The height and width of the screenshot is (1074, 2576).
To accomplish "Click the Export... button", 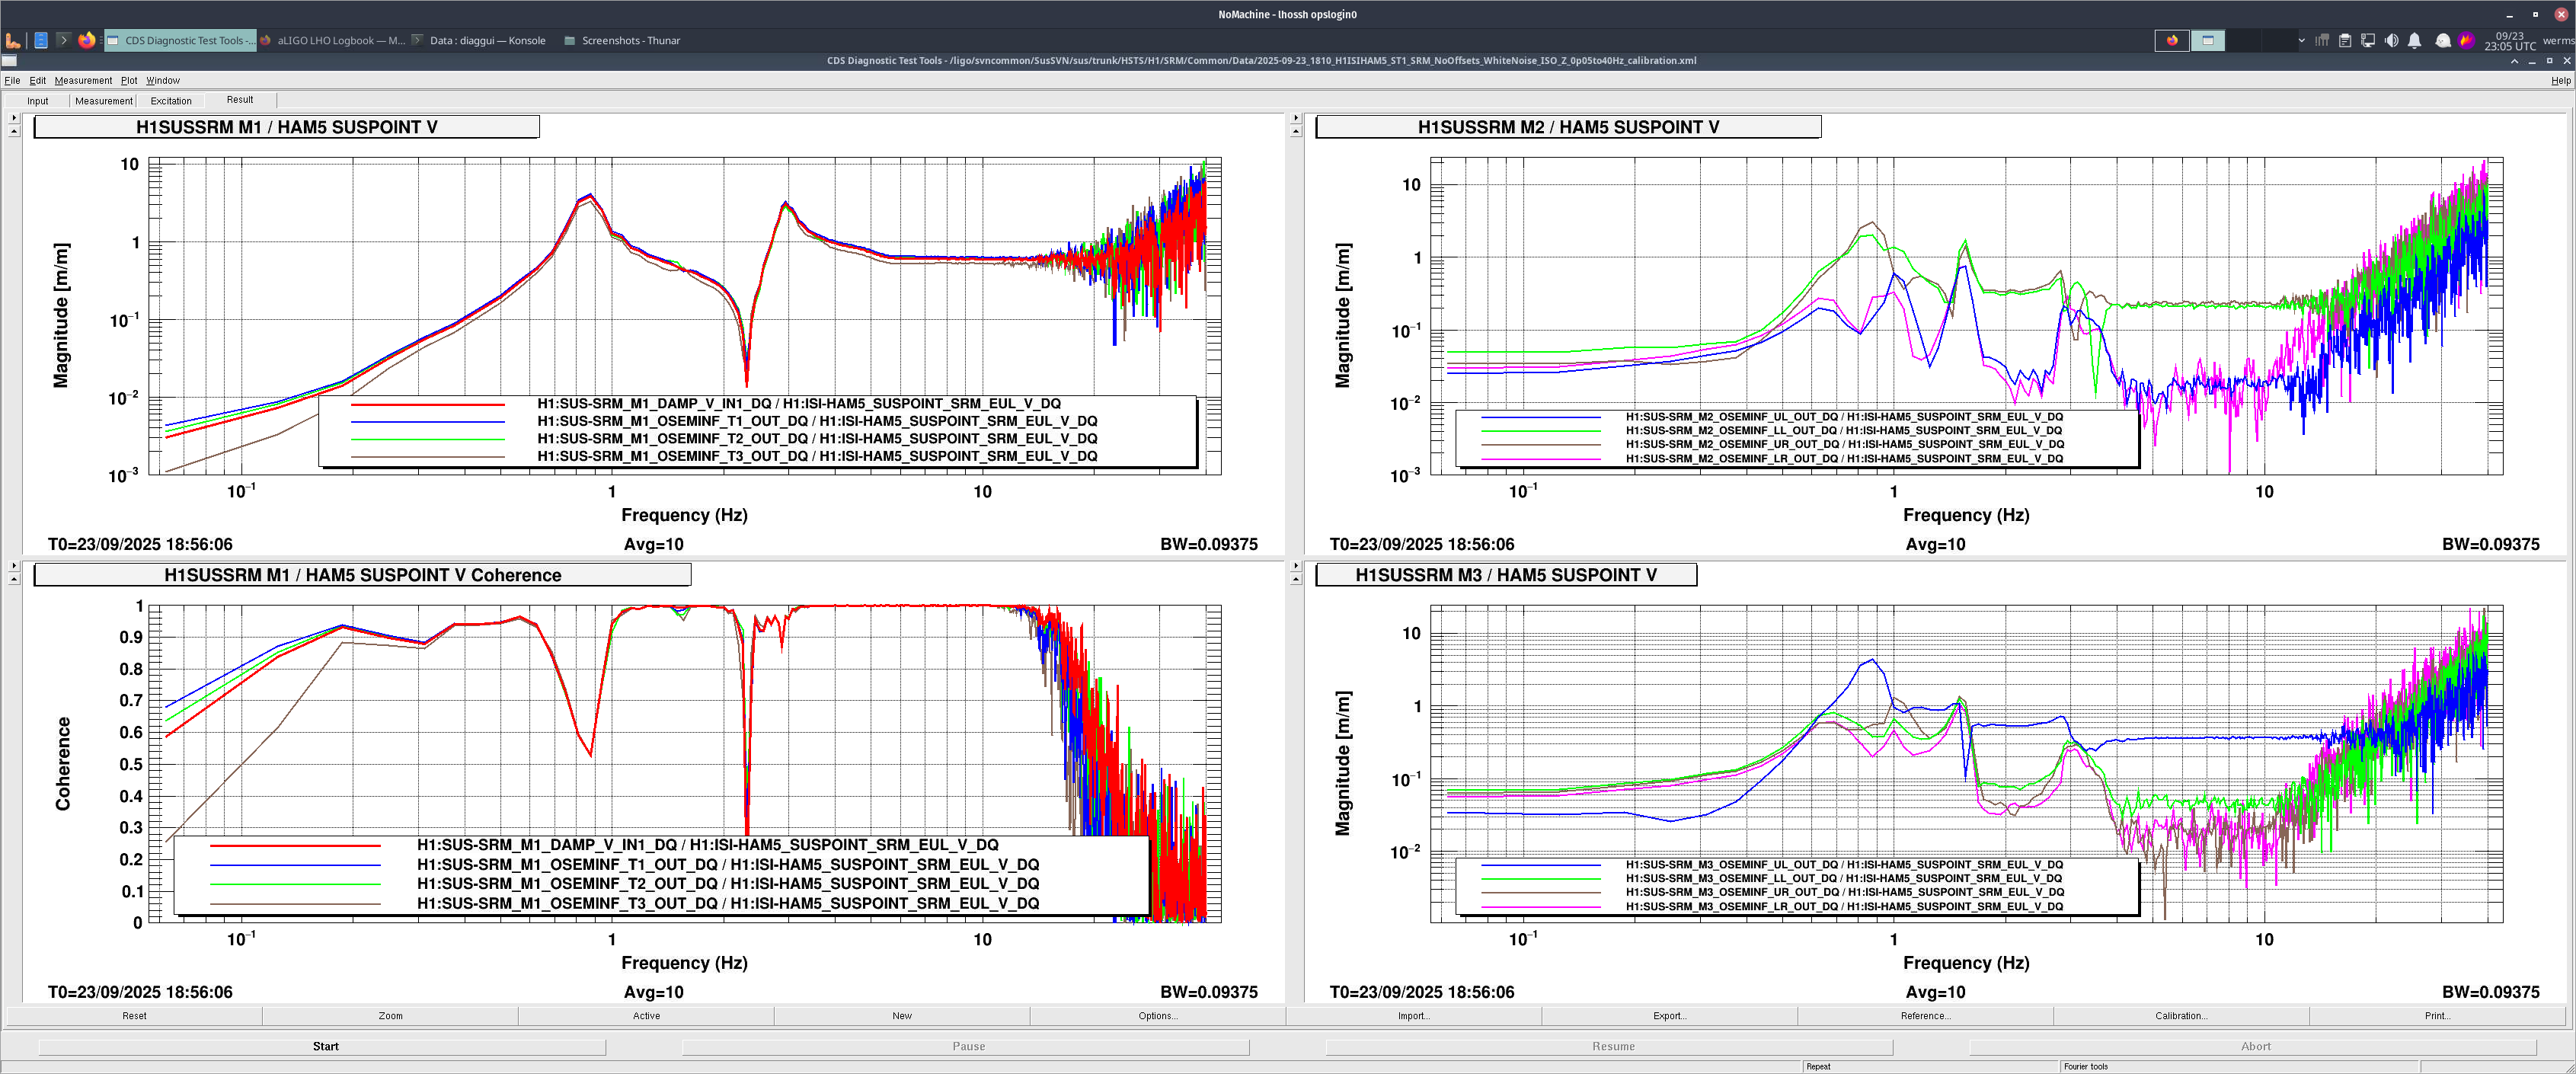I will [x=1669, y=1015].
